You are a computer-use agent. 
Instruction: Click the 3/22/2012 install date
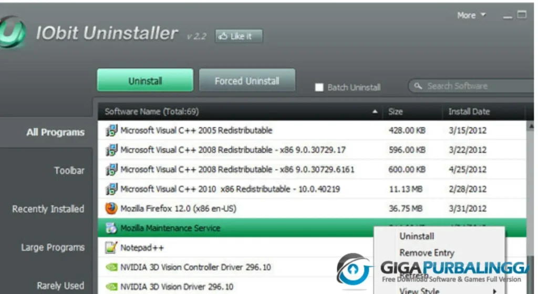[x=468, y=150]
